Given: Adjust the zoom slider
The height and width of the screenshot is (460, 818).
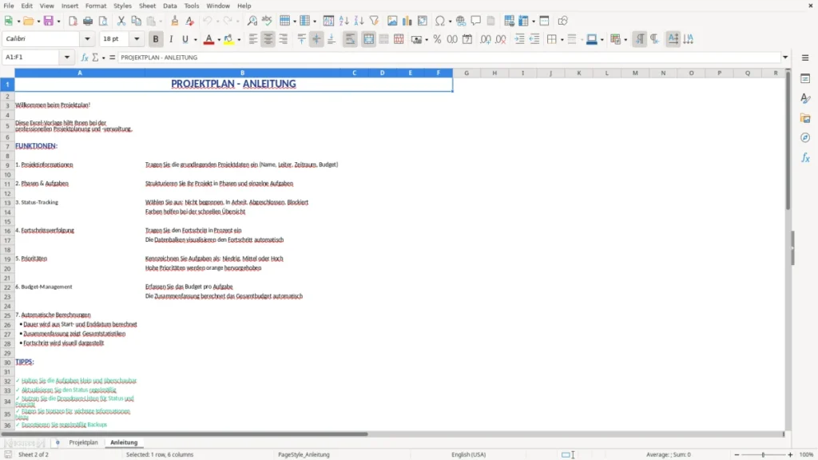Looking at the screenshot, I should [763, 454].
